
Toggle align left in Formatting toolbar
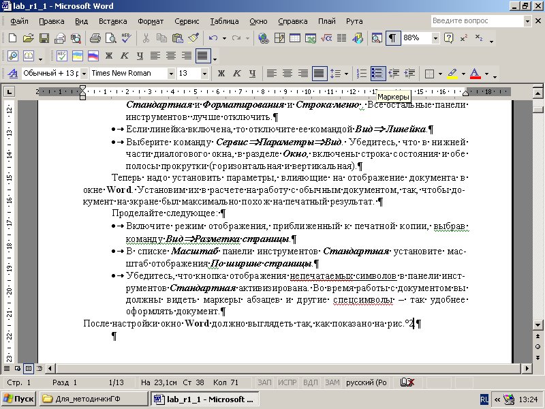pos(271,74)
